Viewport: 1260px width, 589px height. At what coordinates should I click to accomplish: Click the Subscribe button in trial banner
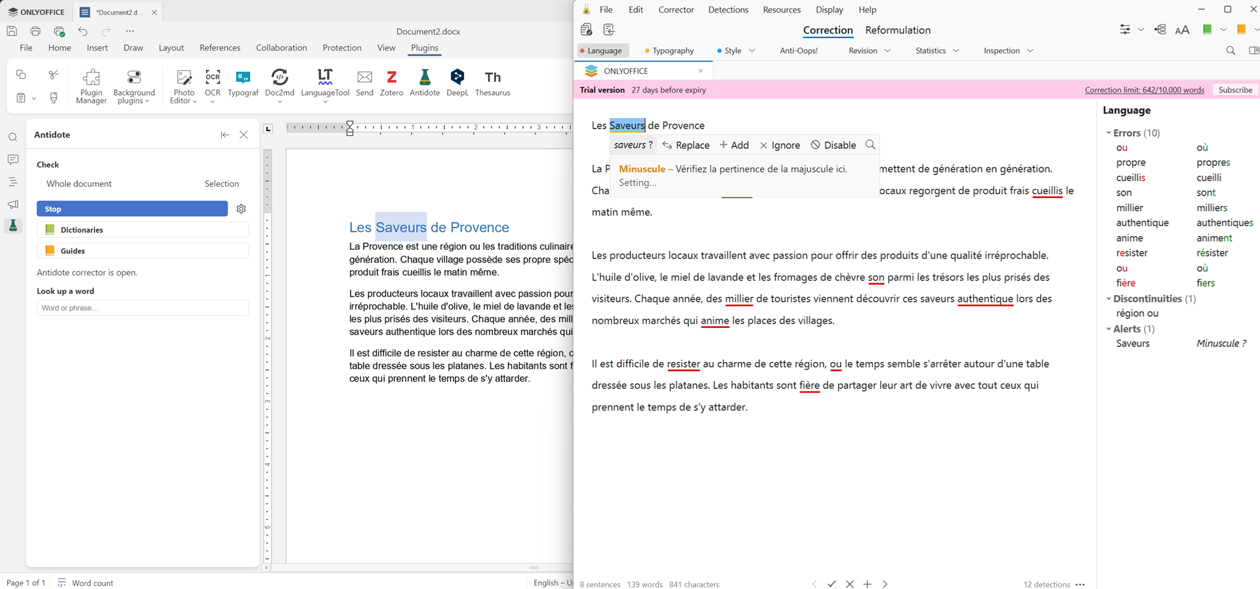click(1235, 90)
